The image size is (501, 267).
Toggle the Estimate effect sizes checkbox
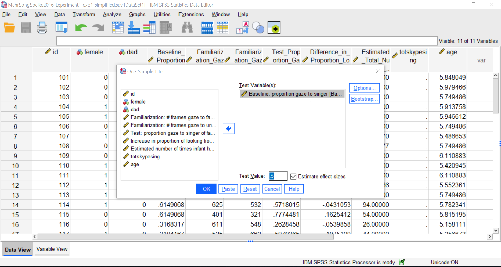coord(294,176)
